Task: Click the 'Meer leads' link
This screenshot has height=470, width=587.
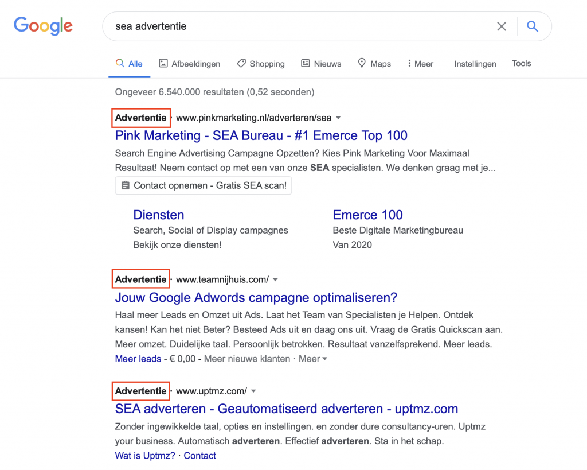Action: [x=138, y=359]
